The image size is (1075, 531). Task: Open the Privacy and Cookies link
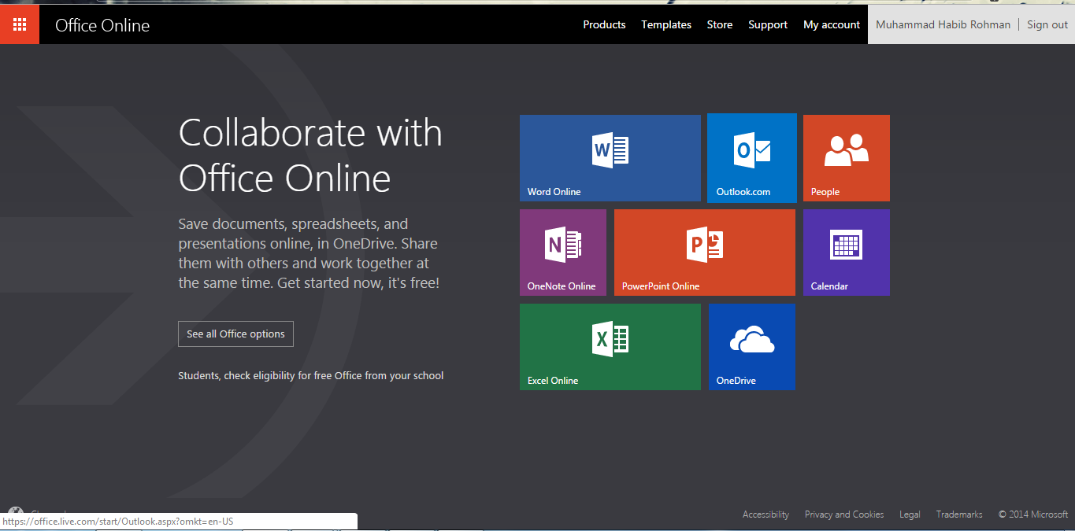coord(844,514)
